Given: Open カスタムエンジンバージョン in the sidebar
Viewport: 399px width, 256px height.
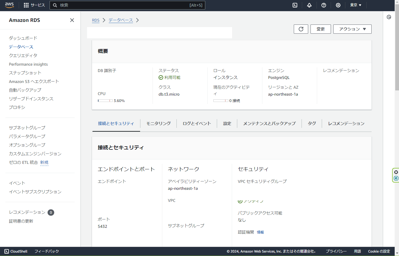Looking at the screenshot, I should 35,153.
